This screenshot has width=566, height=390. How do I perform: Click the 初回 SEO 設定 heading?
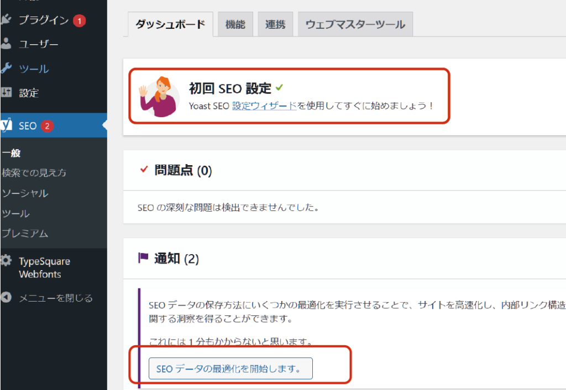[x=230, y=88]
